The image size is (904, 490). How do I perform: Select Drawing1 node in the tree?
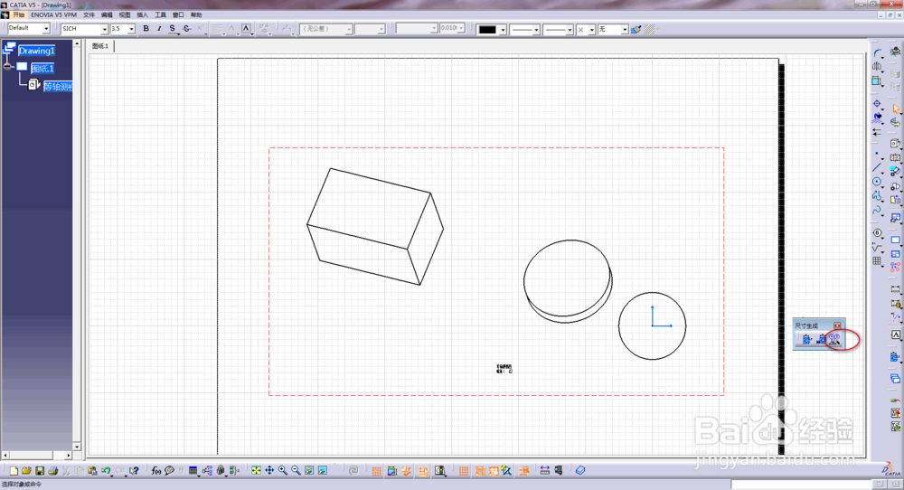pyautogui.click(x=36, y=51)
